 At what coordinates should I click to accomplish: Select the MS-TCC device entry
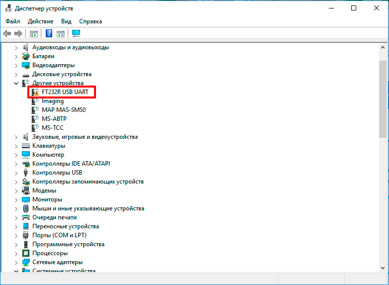pos(53,128)
